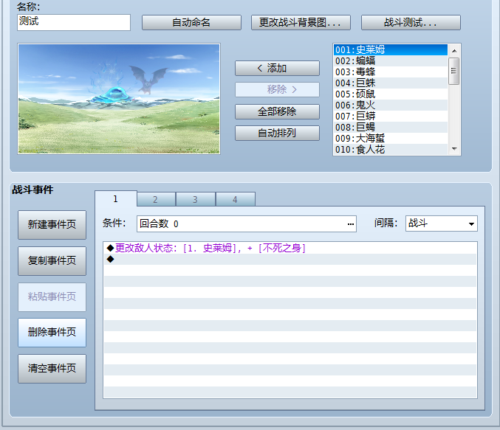Click the 条件 field showing 回合数 0
500x430 pixels.
click(247, 224)
